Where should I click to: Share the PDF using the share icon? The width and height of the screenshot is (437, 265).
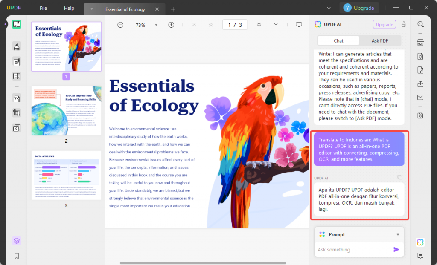click(x=420, y=84)
